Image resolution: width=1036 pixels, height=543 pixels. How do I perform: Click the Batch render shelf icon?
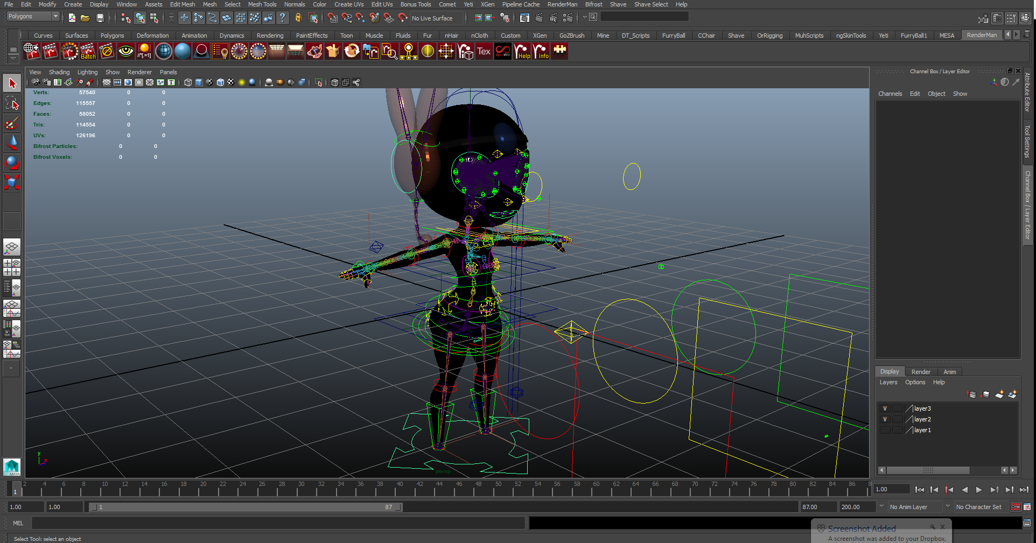coord(88,52)
